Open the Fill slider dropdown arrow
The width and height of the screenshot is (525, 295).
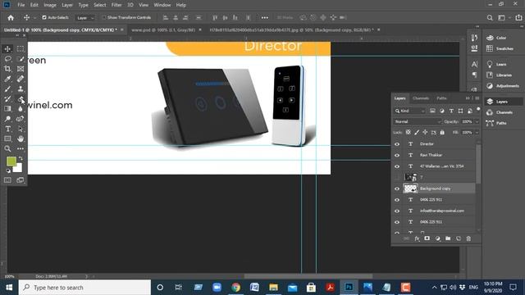(477, 133)
